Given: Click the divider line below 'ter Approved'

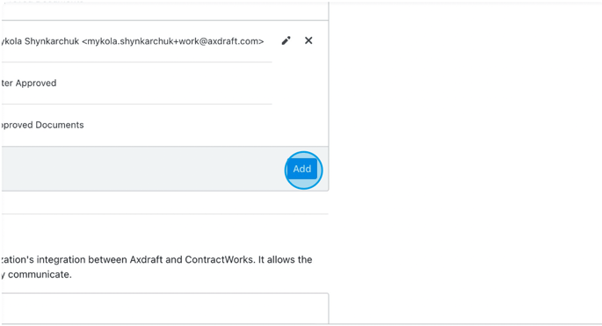Looking at the screenshot, I should coord(136,104).
